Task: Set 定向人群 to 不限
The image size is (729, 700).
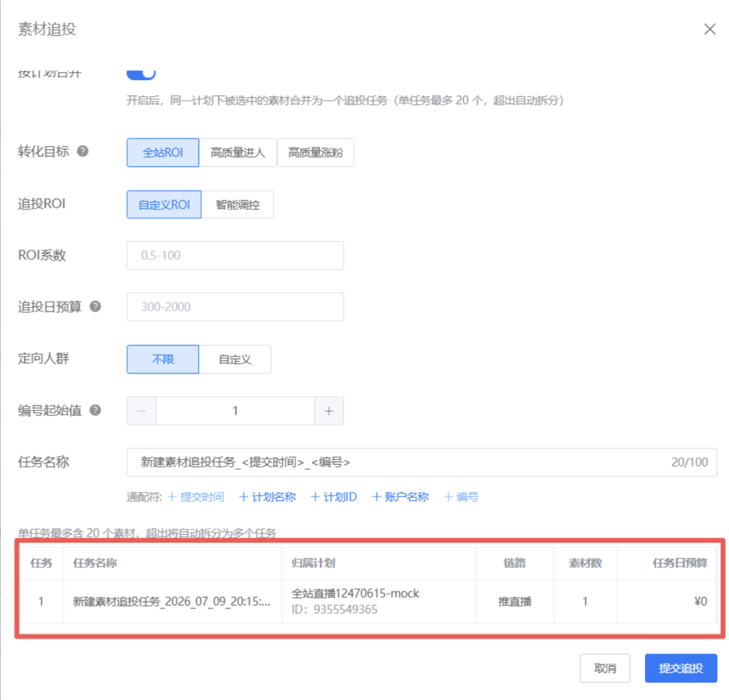Action: pyautogui.click(x=163, y=359)
